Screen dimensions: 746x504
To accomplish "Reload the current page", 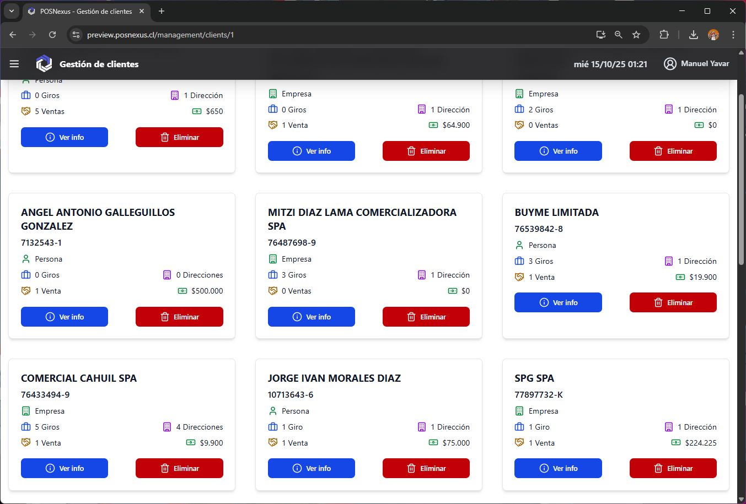I will [x=52, y=35].
